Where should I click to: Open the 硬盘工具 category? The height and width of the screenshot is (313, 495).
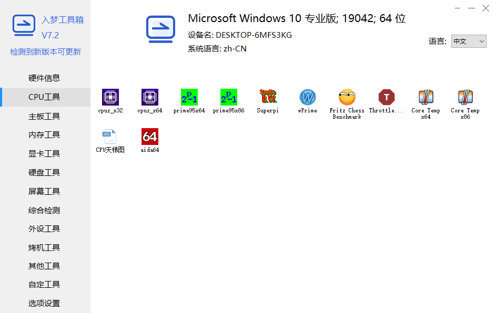(x=45, y=173)
